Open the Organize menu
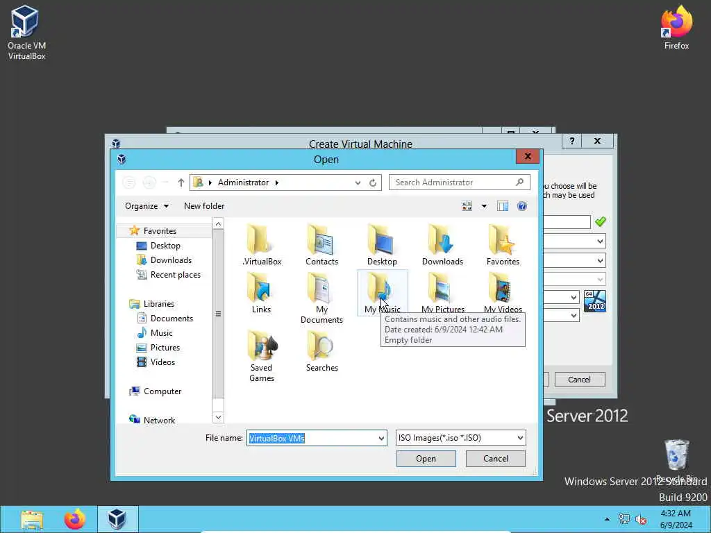This screenshot has width=711, height=533. [x=147, y=206]
